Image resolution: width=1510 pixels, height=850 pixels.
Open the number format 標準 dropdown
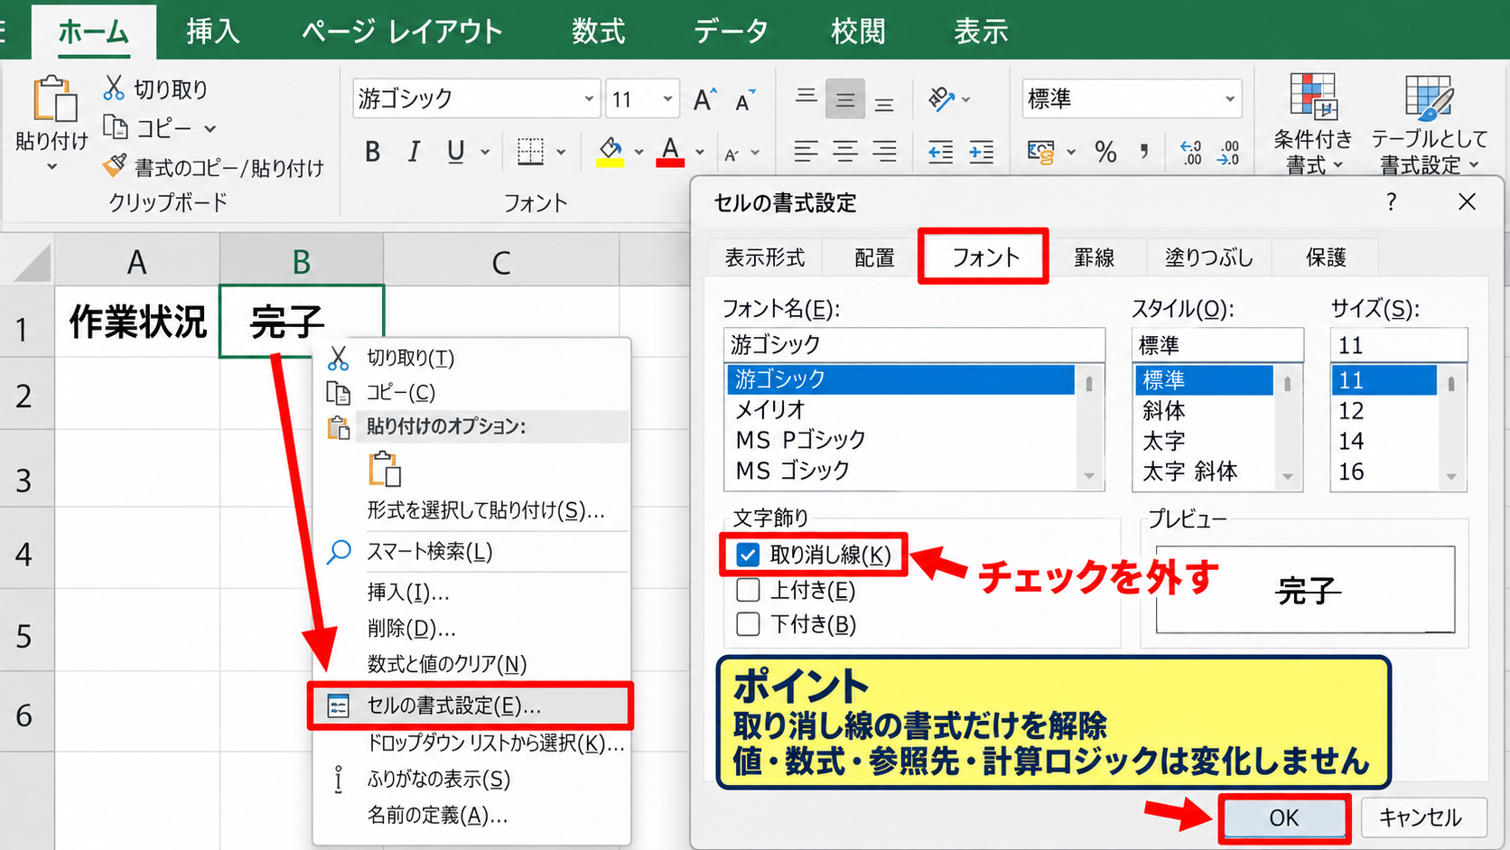1229,98
